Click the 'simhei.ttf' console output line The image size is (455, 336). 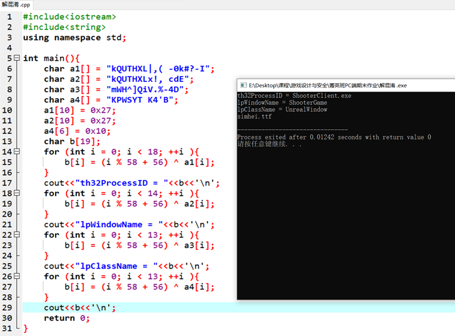click(254, 117)
